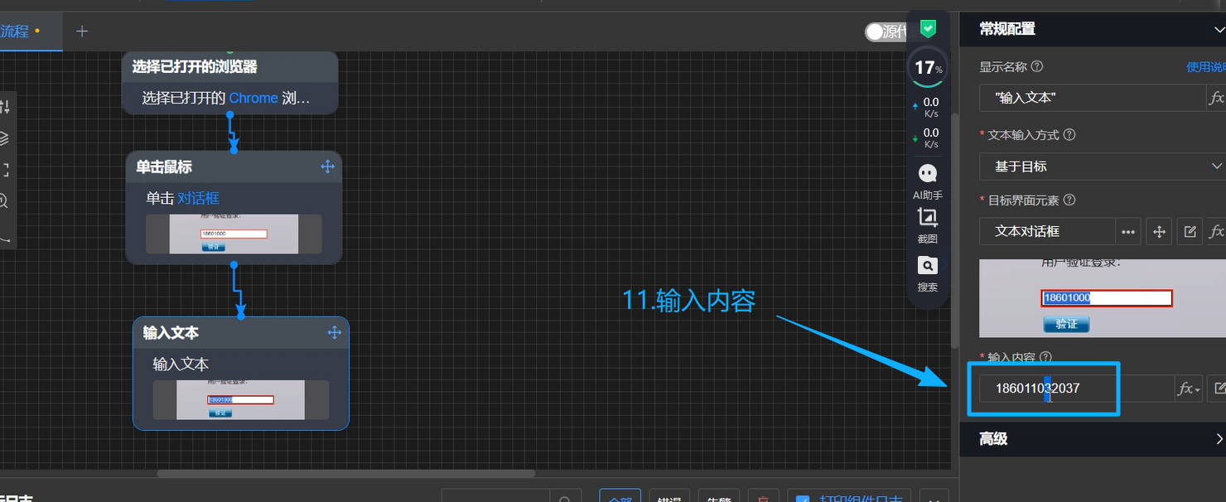The image size is (1226, 502).
Task: Open the fx dropdown beside 输入内容
Action: [1189, 388]
